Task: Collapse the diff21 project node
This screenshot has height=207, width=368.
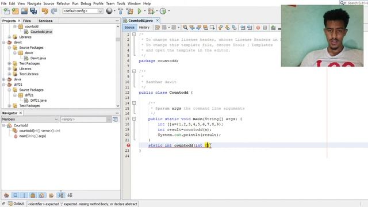Action: pyautogui.click(x=4, y=85)
